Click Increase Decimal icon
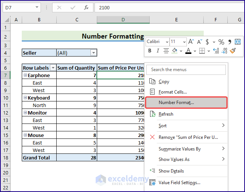This screenshot has height=192, width=245. tap(216, 51)
